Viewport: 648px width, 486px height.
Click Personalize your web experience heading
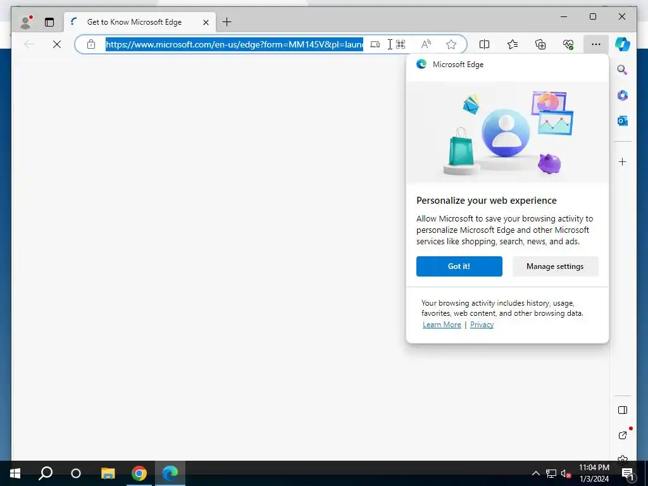coord(487,201)
